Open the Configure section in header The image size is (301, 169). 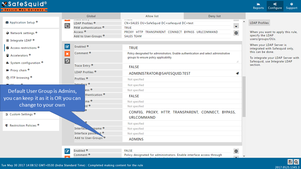click(x=275, y=6)
